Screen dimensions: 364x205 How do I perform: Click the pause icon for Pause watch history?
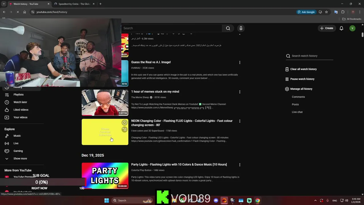[x=287, y=79]
